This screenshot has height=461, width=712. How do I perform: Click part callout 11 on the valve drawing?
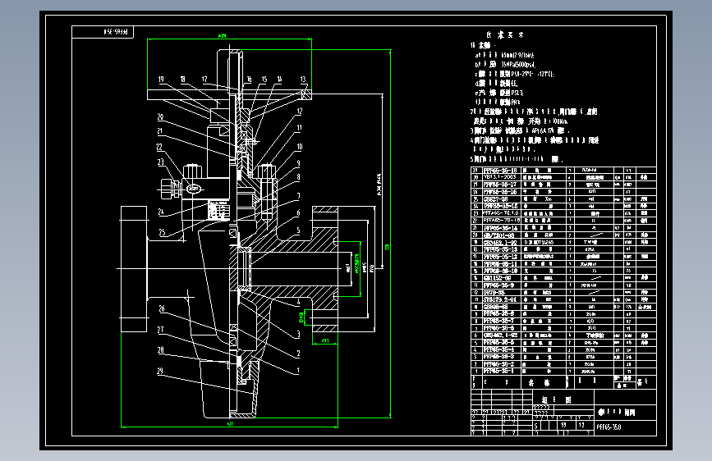click(299, 128)
